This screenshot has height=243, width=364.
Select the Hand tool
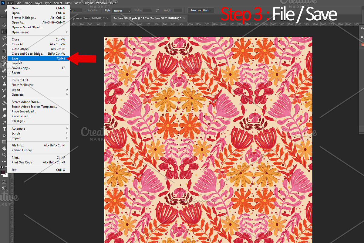pyautogui.click(x=4, y=148)
